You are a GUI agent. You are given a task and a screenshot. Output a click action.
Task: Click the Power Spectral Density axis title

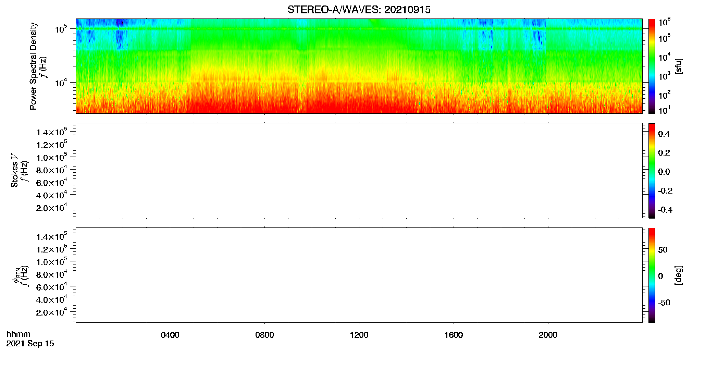33,66
